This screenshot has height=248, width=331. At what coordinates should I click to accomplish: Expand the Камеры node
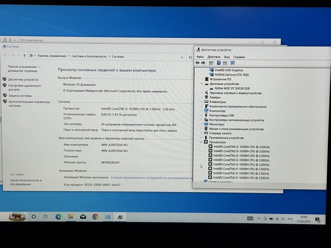click(x=202, y=97)
